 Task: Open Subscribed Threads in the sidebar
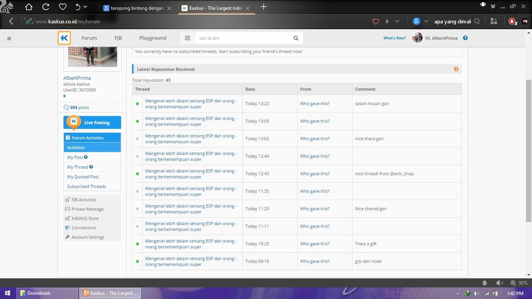click(x=86, y=186)
